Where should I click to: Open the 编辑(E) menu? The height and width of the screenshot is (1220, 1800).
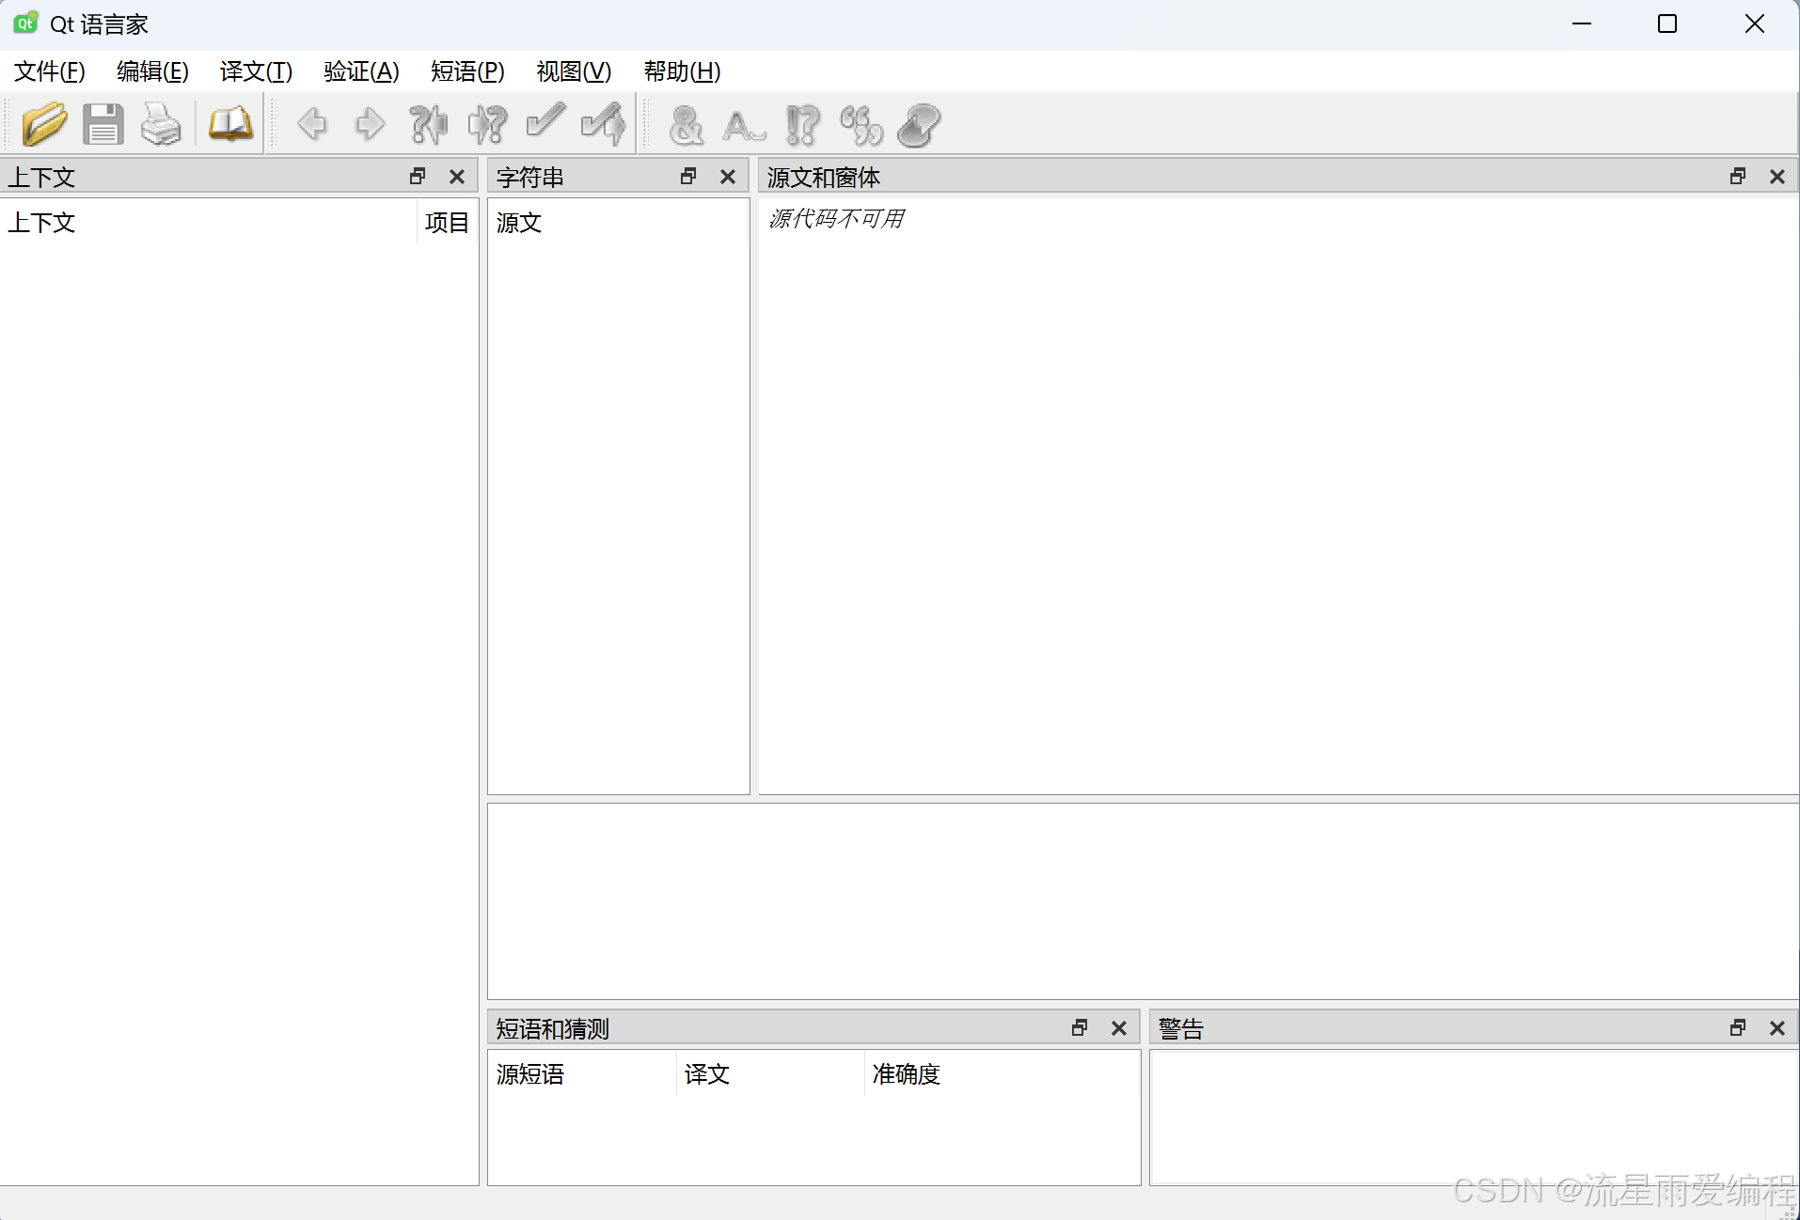point(152,71)
